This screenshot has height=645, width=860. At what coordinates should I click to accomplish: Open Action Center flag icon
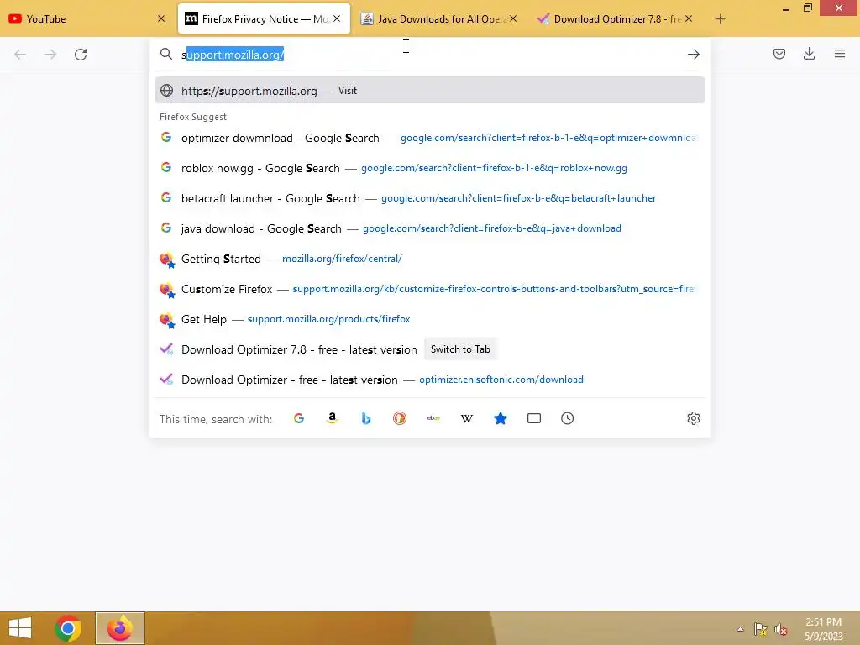coord(761,629)
